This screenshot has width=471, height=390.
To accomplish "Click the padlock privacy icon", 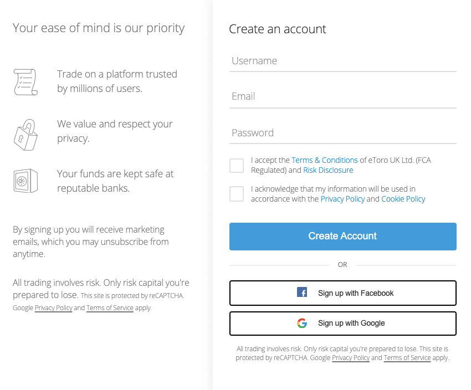I will pyautogui.click(x=26, y=135).
